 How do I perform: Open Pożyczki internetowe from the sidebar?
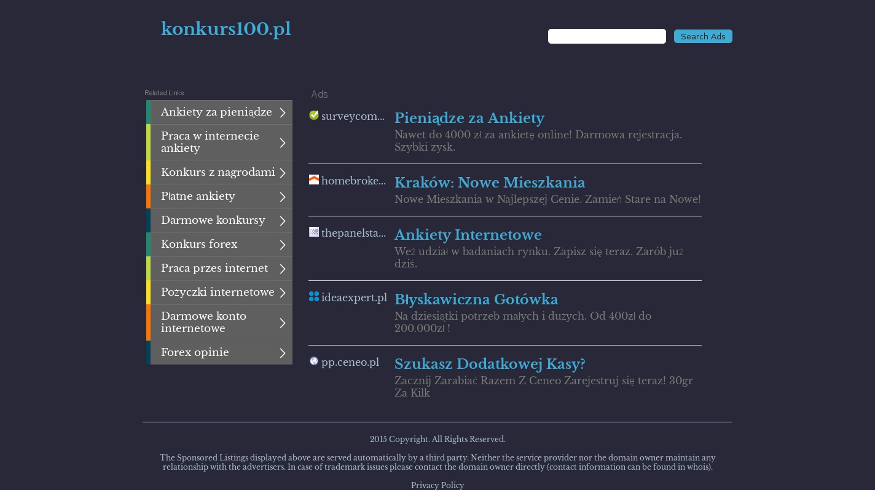click(218, 292)
